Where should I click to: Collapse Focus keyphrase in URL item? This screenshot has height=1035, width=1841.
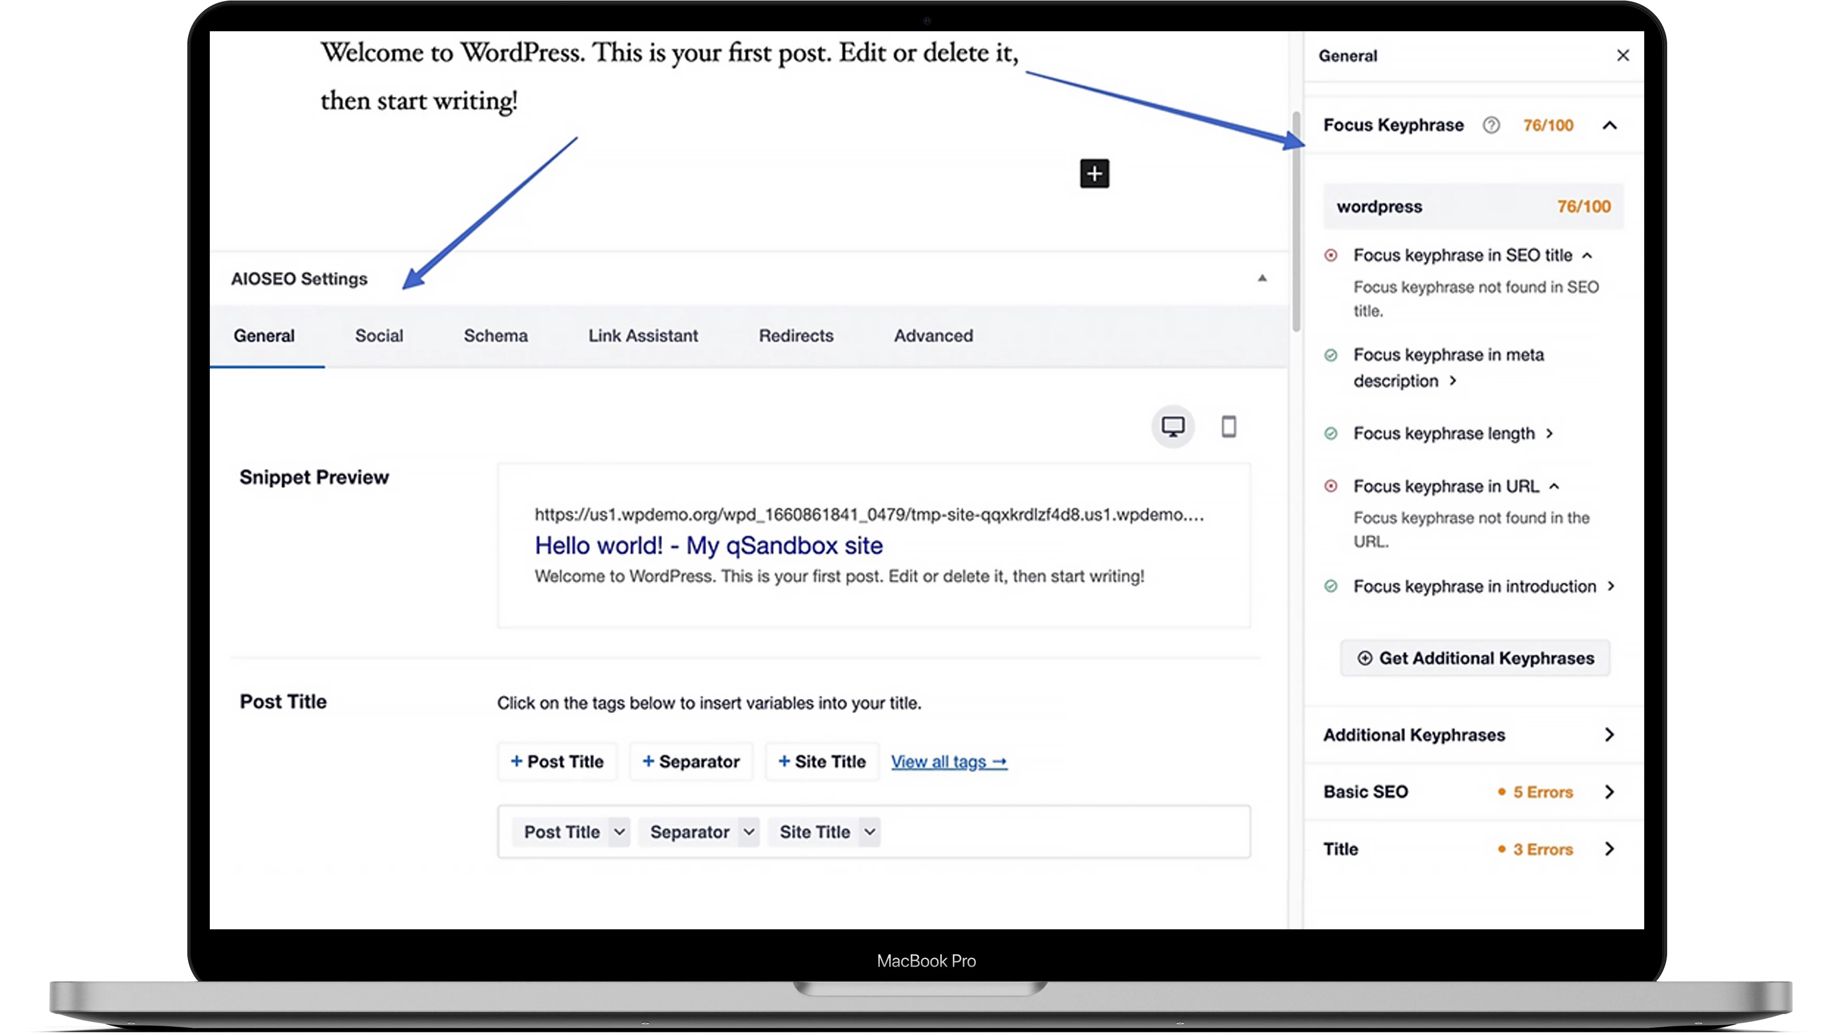(1554, 486)
